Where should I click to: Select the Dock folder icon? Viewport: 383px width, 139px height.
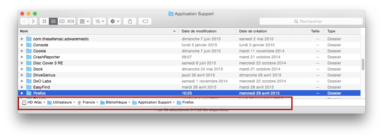coord(29,69)
